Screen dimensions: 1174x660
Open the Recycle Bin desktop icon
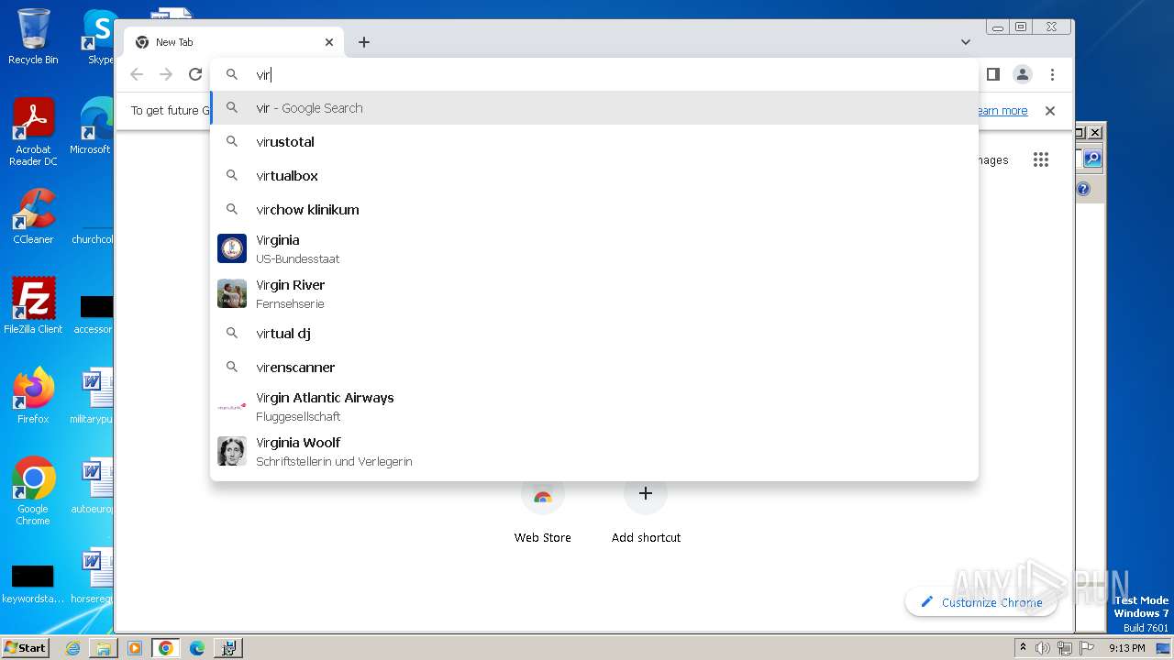click(33, 37)
